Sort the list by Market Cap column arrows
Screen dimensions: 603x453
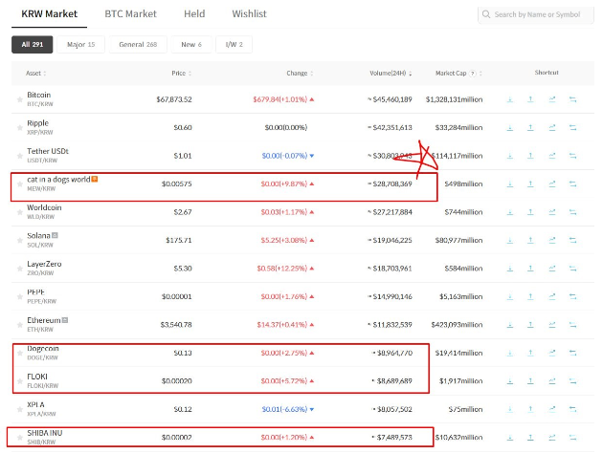[x=480, y=74]
